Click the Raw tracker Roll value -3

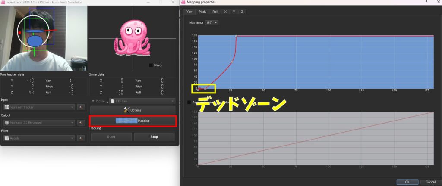[x=71, y=93]
